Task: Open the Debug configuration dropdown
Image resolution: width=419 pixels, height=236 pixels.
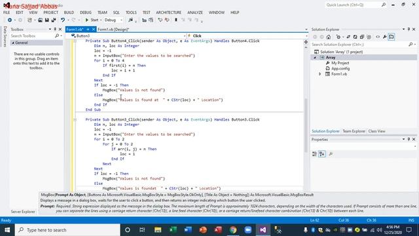Action: [x=113, y=20]
